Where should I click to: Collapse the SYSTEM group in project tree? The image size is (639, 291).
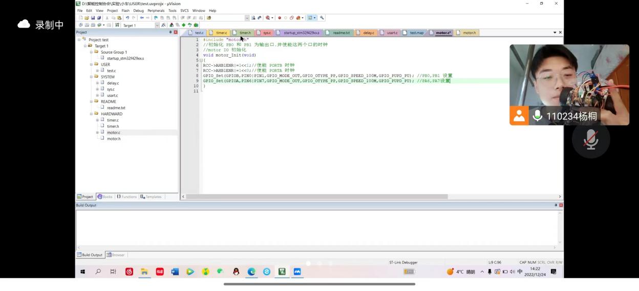[x=91, y=77]
